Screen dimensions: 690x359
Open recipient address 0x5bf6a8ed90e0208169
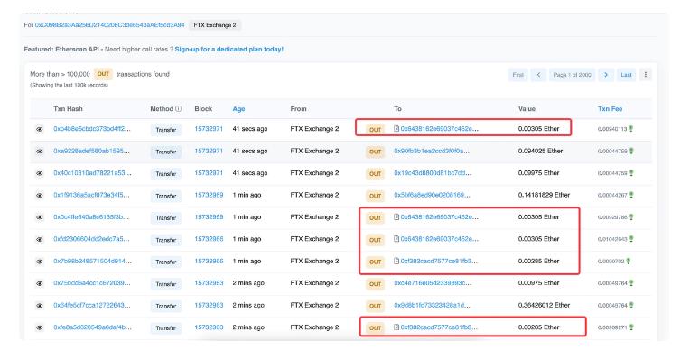(432, 195)
